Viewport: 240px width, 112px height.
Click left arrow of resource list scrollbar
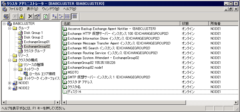[64, 102]
